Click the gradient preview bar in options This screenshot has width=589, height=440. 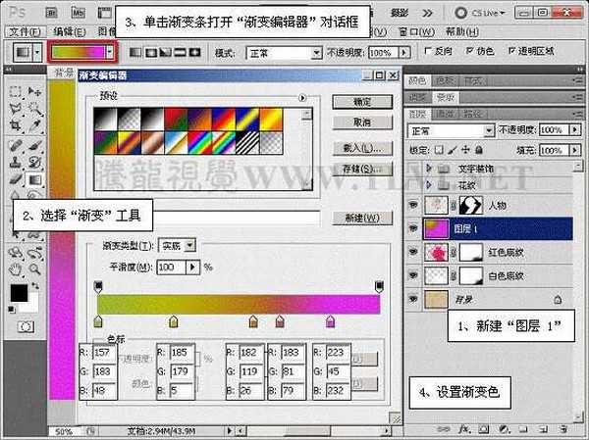click(79, 51)
